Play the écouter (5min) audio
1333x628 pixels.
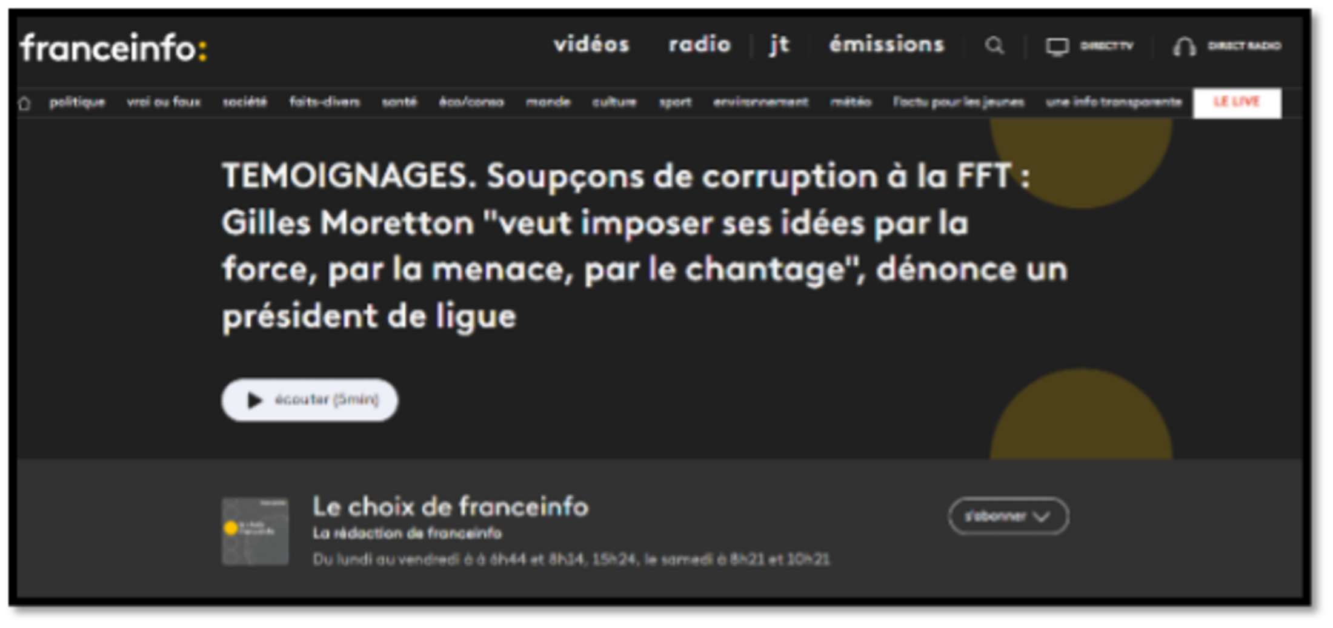310,400
